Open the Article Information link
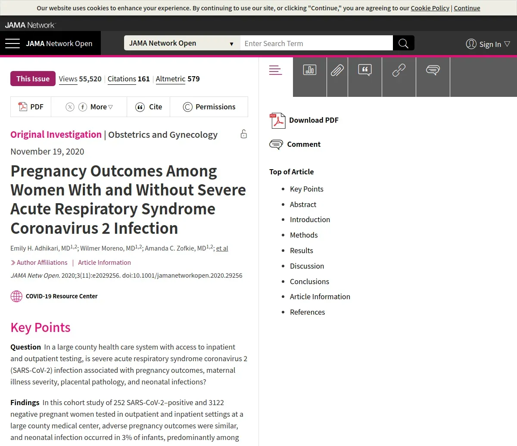517x446 pixels. [x=104, y=263]
